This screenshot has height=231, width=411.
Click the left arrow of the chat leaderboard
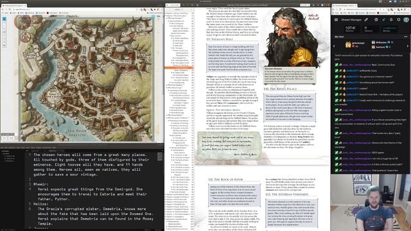click(x=334, y=46)
